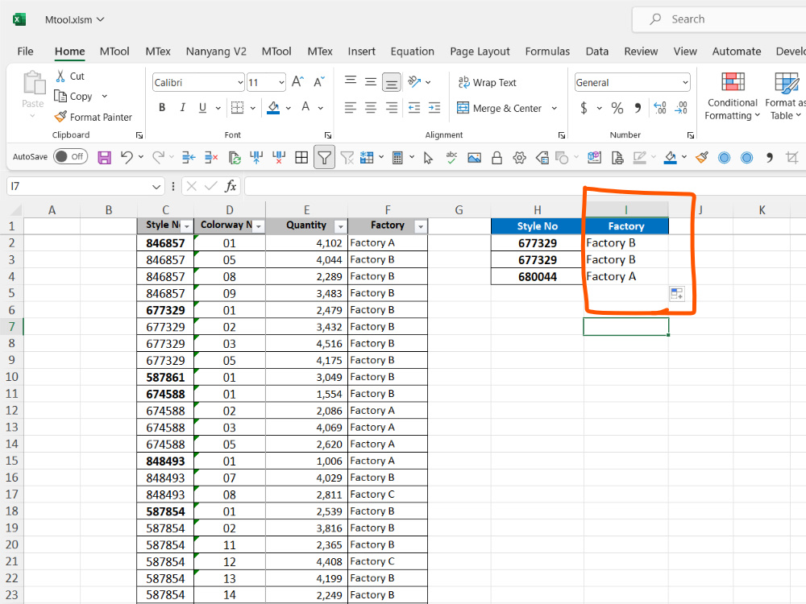Click the Insert Function fx icon
Image resolution: width=806 pixels, height=604 pixels.
[231, 186]
